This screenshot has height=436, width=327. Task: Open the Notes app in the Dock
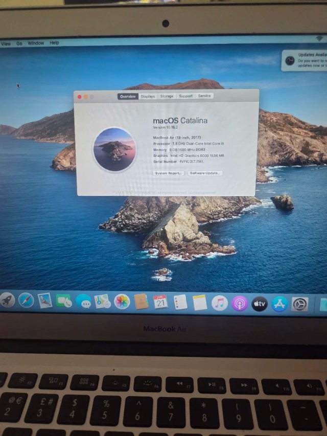point(200,303)
